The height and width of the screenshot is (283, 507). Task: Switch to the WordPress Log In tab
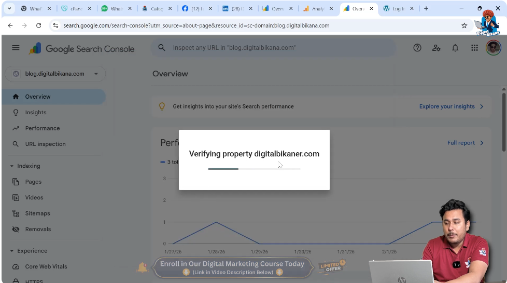click(398, 9)
